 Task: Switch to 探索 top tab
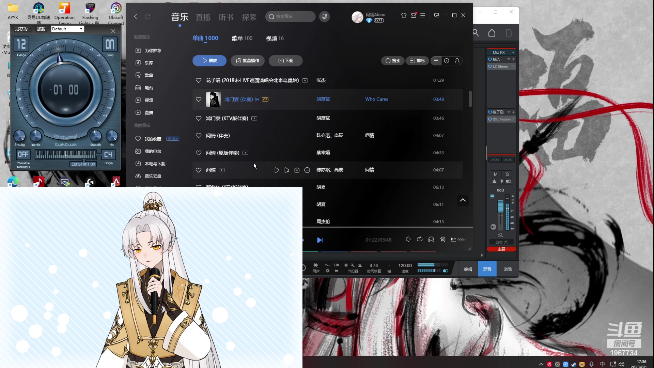249,17
